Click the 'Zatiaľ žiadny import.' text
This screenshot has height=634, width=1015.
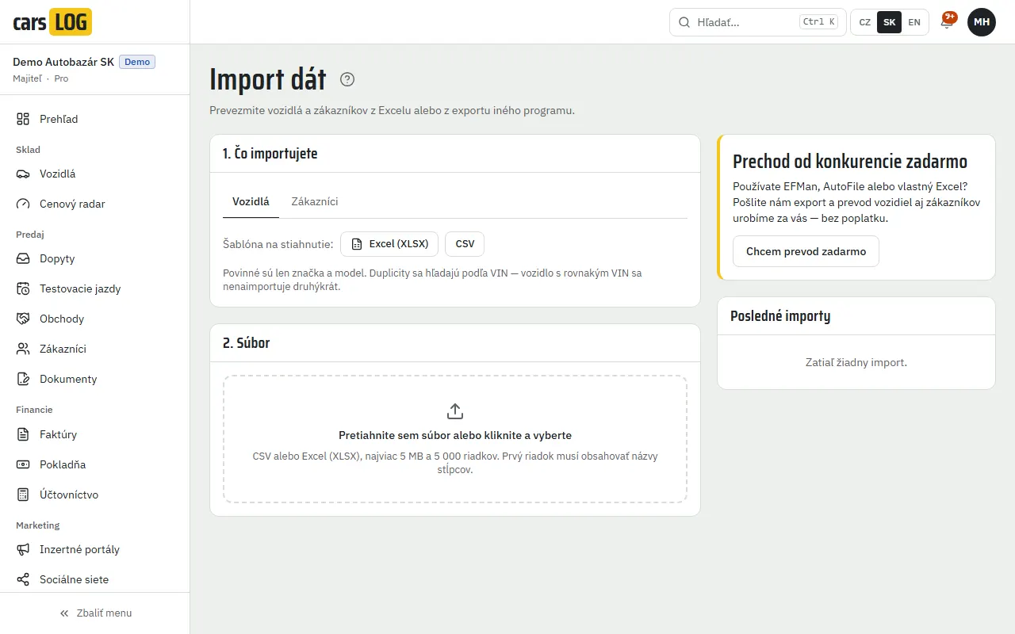(856, 362)
